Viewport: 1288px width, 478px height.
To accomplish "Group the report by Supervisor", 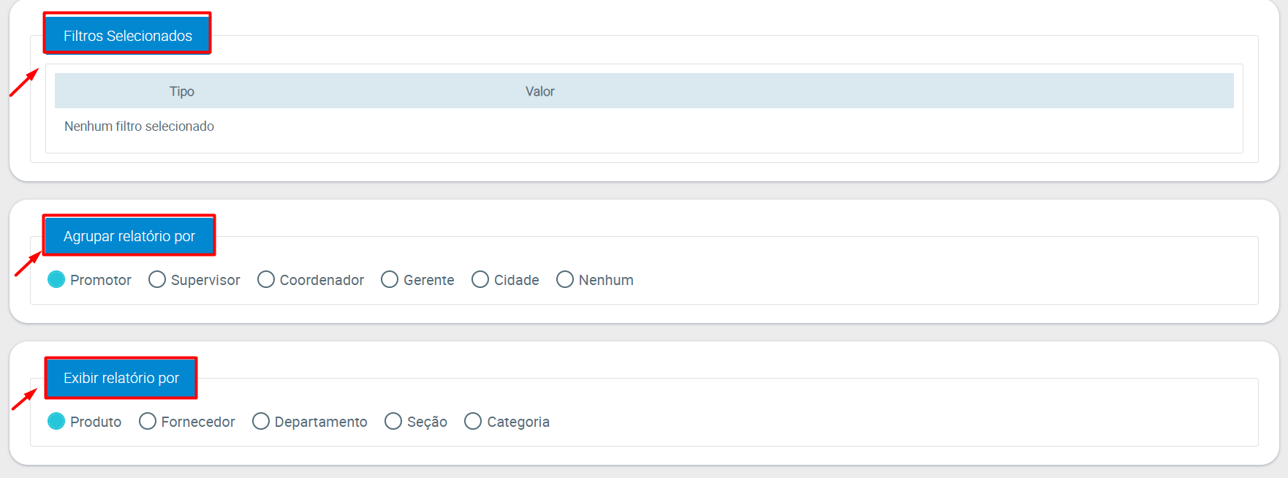I will tap(157, 280).
